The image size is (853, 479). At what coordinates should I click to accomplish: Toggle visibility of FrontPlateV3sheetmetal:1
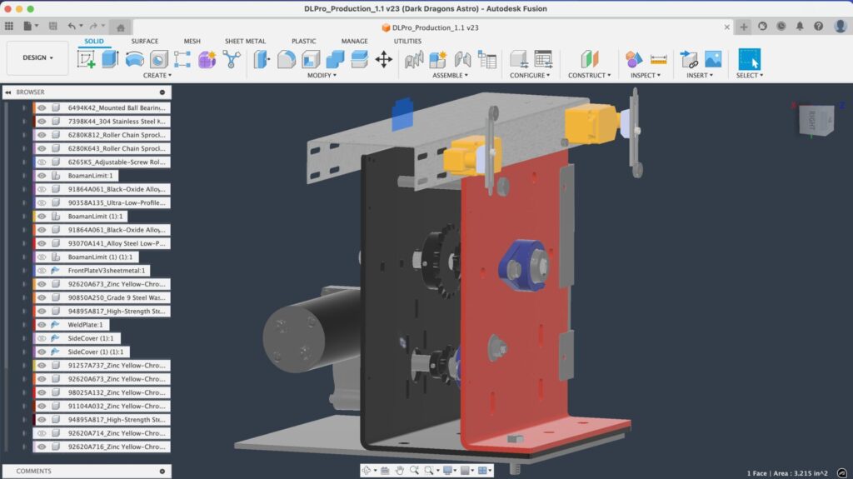pyautogui.click(x=42, y=271)
